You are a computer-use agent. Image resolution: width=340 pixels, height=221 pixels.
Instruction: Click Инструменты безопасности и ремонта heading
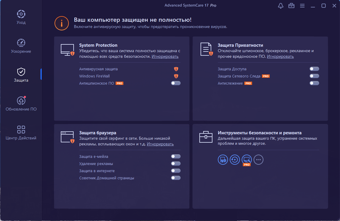pyautogui.click(x=260, y=133)
